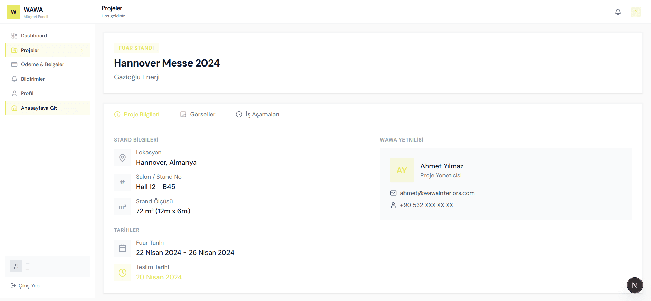Click the m² icon beside Stand Ölçüsü
This screenshot has width=651, height=301.
tap(122, 207)
